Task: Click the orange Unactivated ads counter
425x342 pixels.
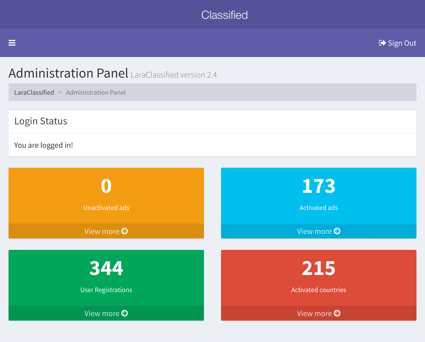Action: pyautogui.click(x=106, y=186)
